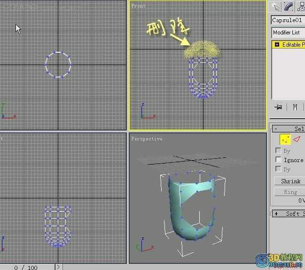Activate the Perspective viewport showing shaded capsule

[x=198, y=198]
